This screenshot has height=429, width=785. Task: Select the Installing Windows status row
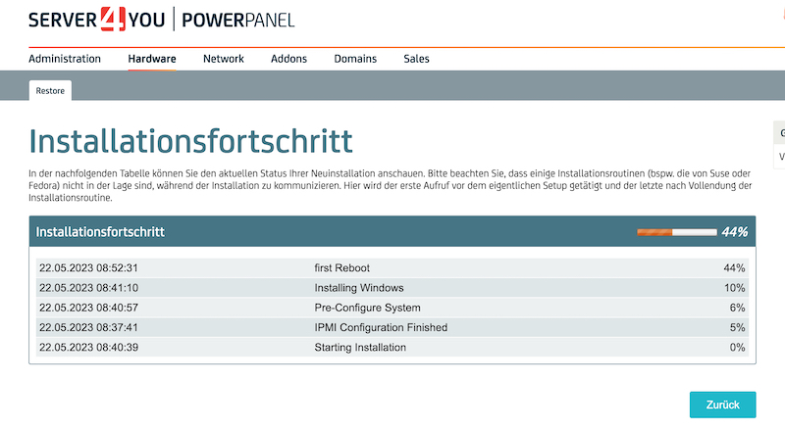point(392,288)
